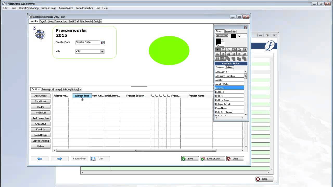Select the Oval drawing tool
The image size is (333, 187).
[x=239, y=50]
